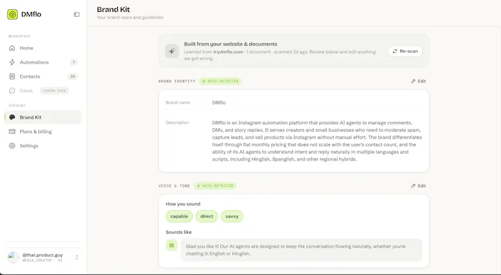Click the brand description paragraph
This screenshot has height=275, width=501.
(x=317, y=141)
